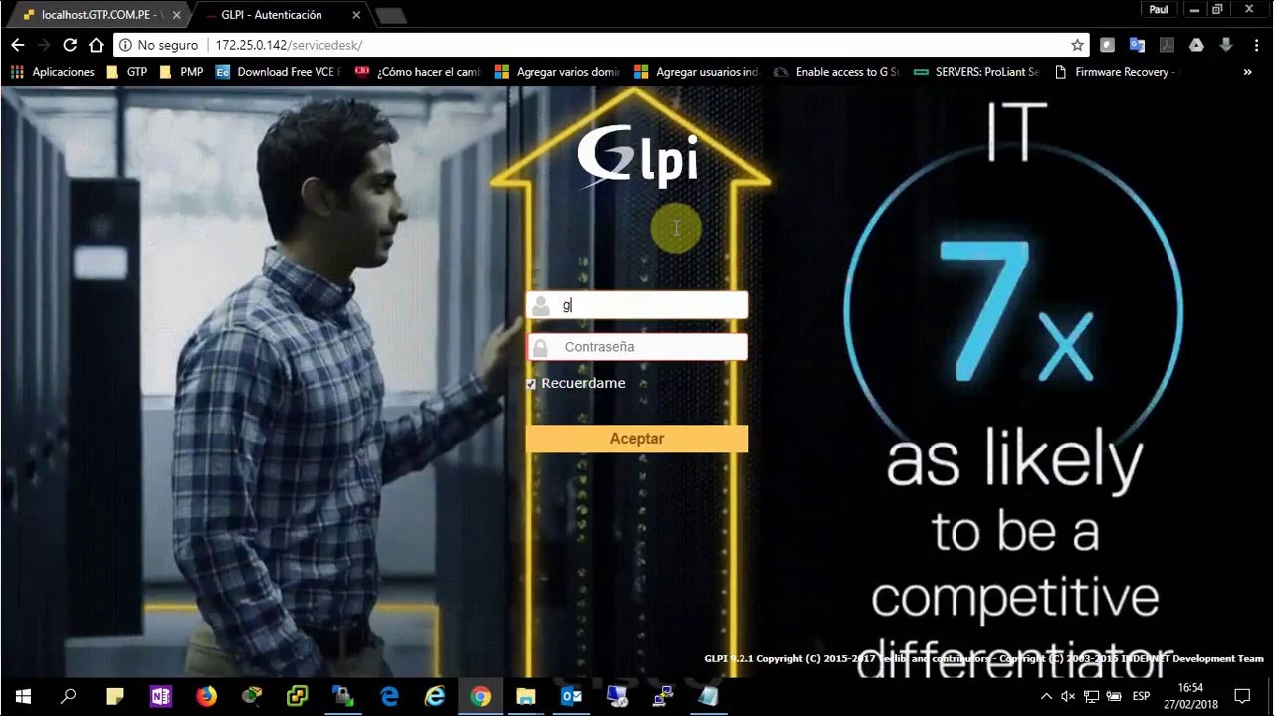Close the localhost.GTP.COM.PE tab

point(176,15)
